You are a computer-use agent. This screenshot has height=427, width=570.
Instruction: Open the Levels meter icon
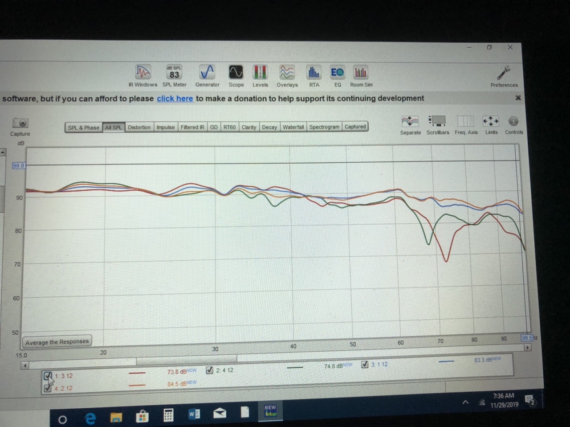260,73
